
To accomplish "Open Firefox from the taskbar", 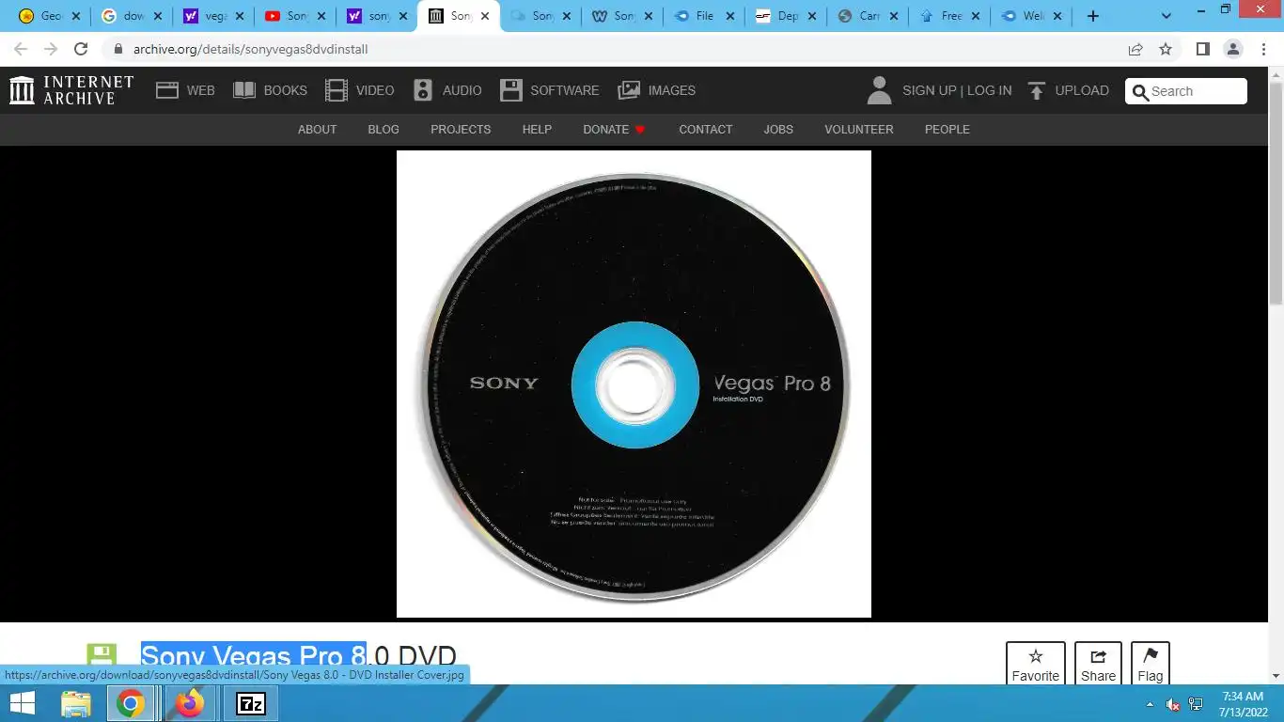I will pos(190,703).
